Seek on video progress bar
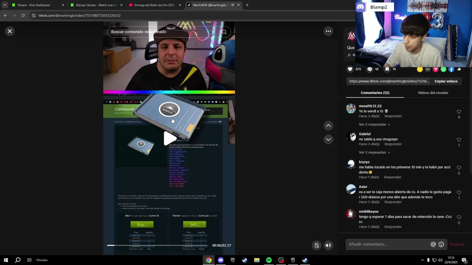Image resolution: width=472 pixels, height=265 pixels. 157,245
